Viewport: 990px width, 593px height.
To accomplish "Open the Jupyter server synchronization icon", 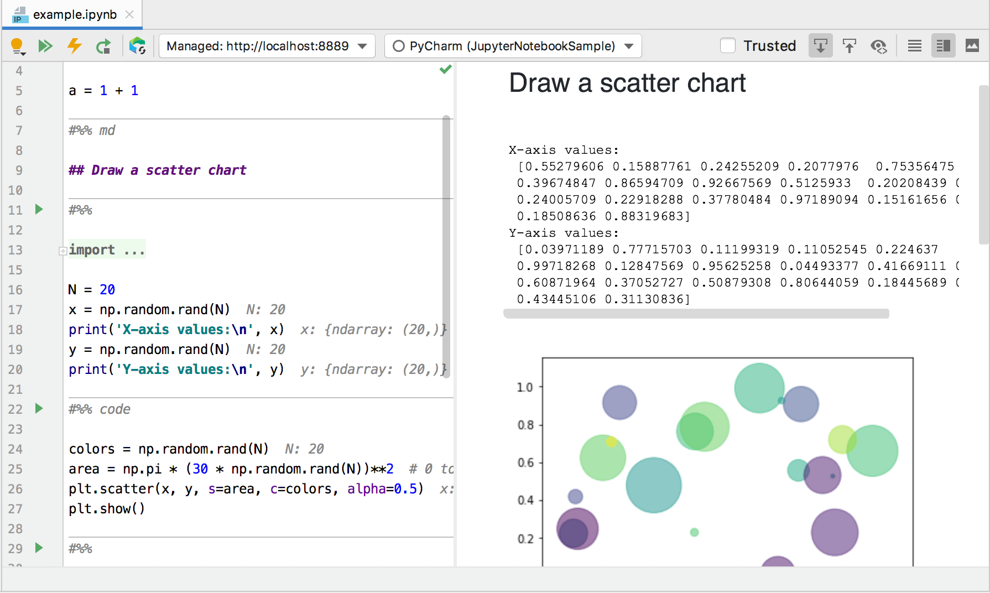I will click(137, 46).
